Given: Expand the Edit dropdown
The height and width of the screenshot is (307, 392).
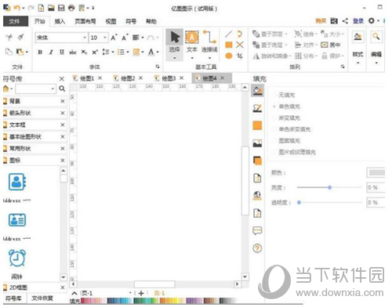Looking at the screenshot, I should click(x=376, y=63).
